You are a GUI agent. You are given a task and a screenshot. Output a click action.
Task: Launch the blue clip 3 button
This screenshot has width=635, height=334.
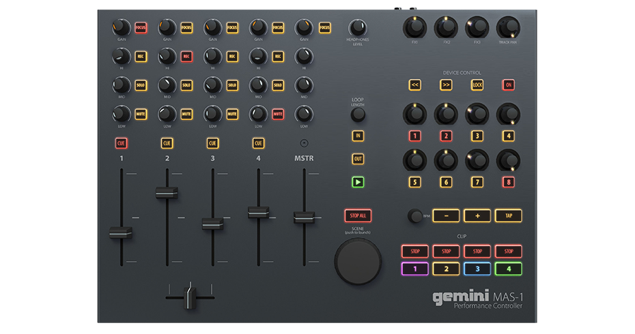click(477, 269)
